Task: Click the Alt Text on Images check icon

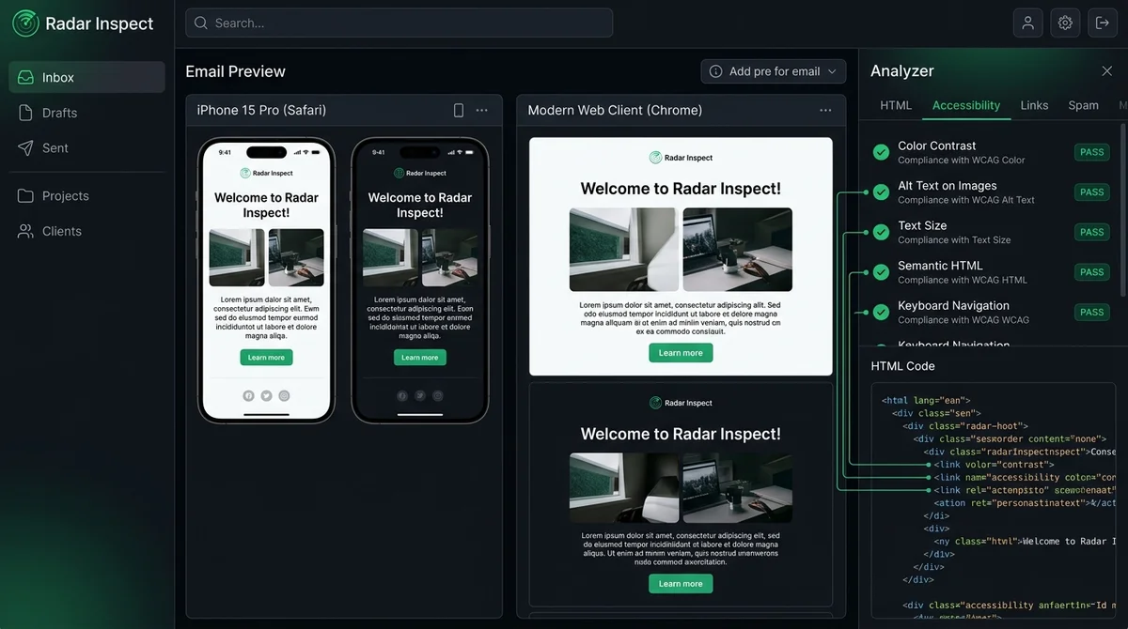Action: tap(881, 192)
